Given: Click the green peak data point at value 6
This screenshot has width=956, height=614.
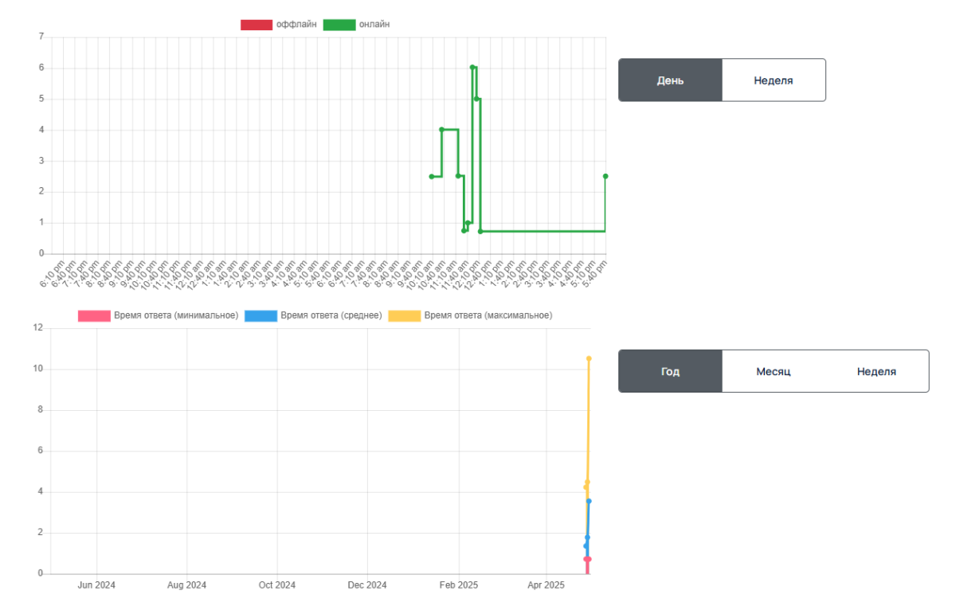Looking at the screenshot, I should click(472, 68).
